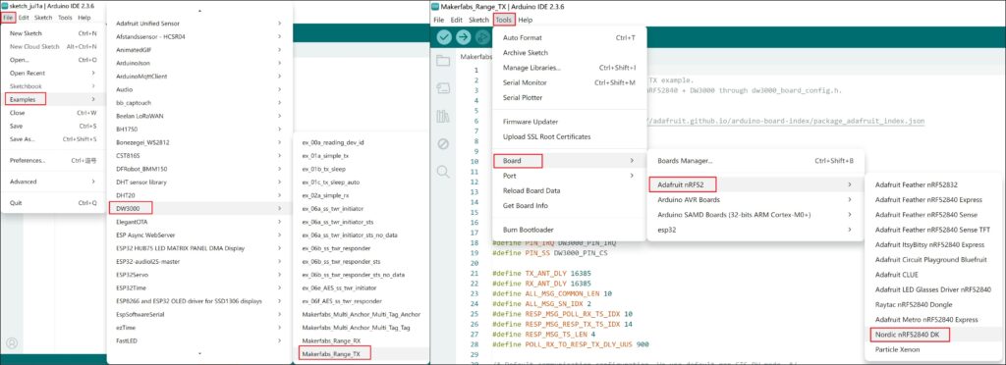Open ex_00a_reading_dev_id example
The image size is (1006, 365).
pyautogui.click(x=363, y=142)
